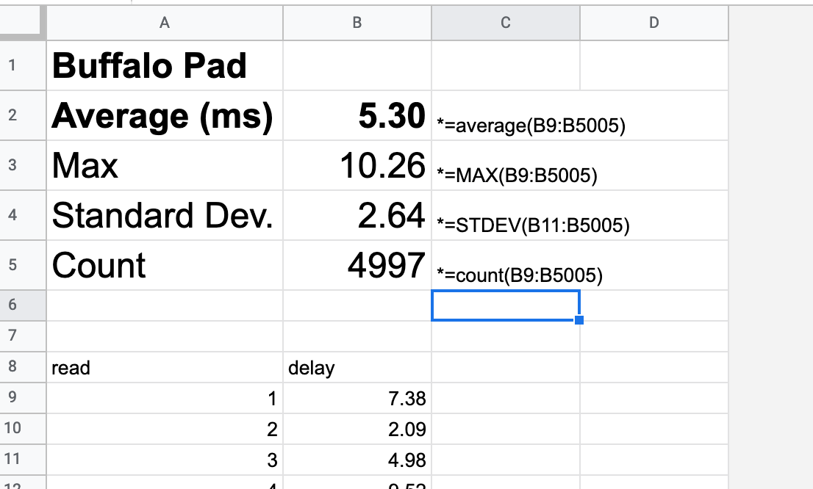The image size is (813, 489).
Task: Click the select-all corner box
Action: coord(23,23)
